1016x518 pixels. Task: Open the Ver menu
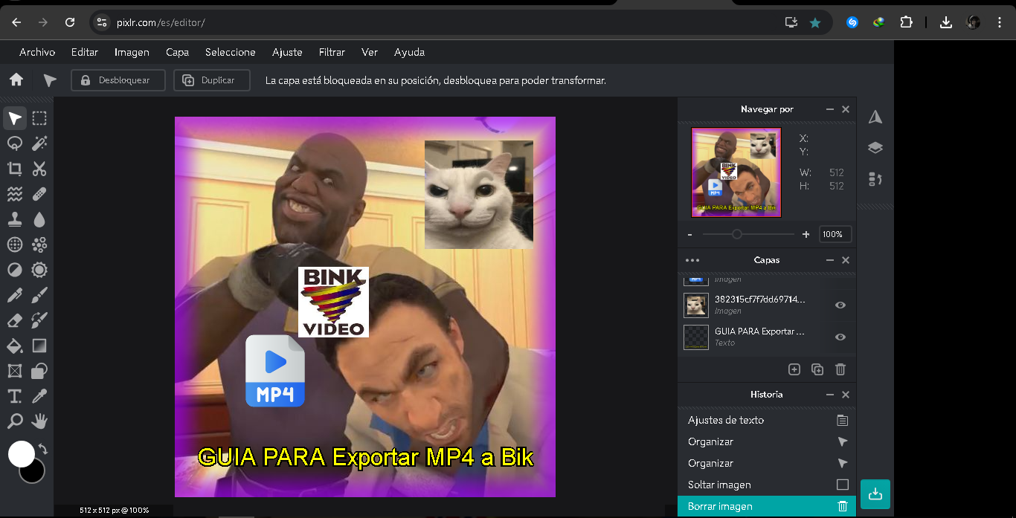coord(370,52)
